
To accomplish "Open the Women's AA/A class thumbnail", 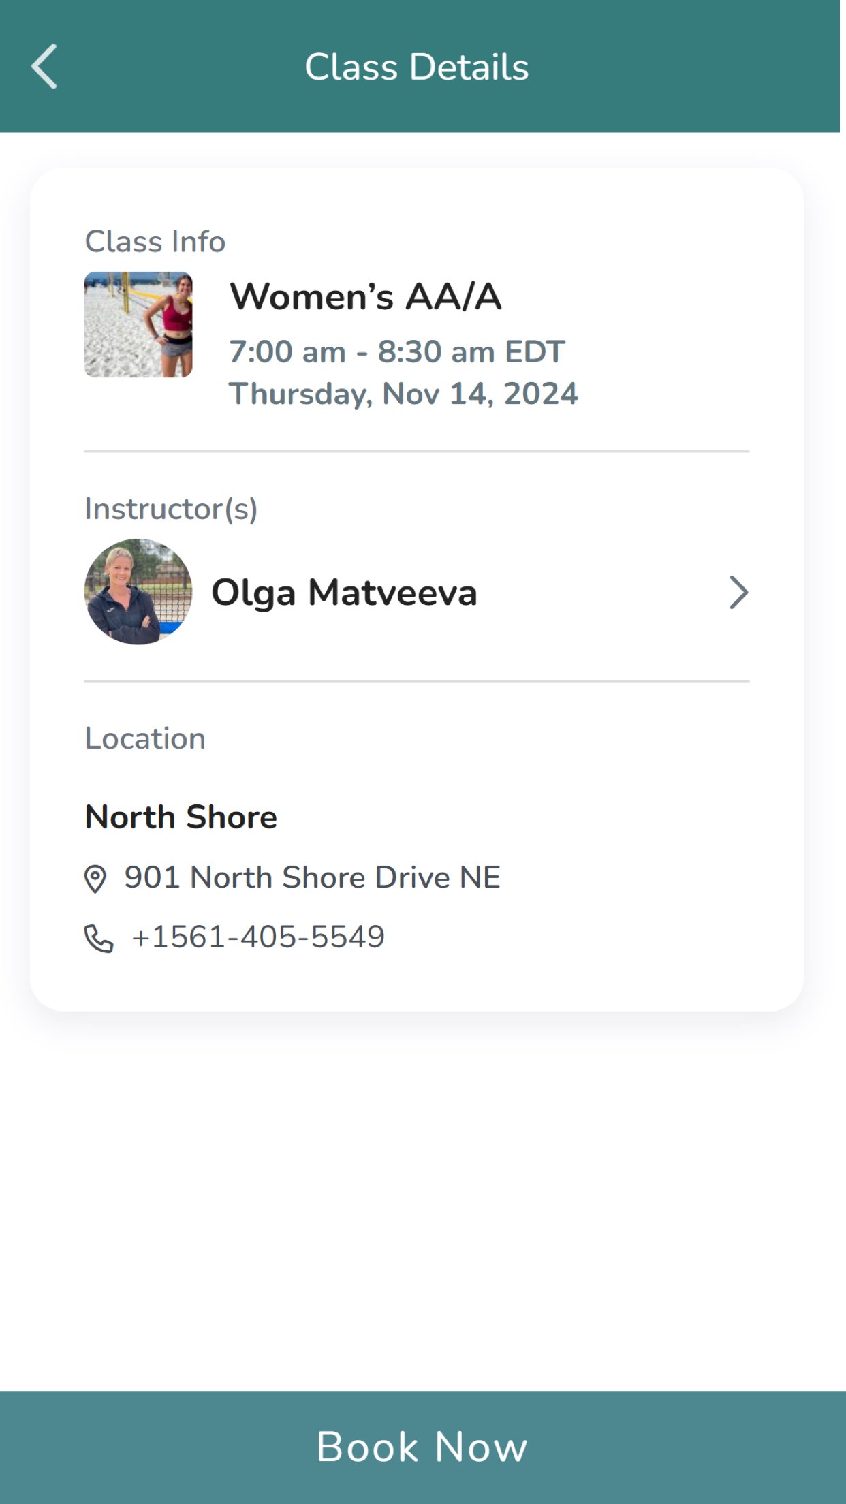I will [138, 324].
